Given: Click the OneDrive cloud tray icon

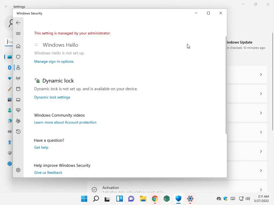Looking at the screenshot, I should (x=219, y=199).
